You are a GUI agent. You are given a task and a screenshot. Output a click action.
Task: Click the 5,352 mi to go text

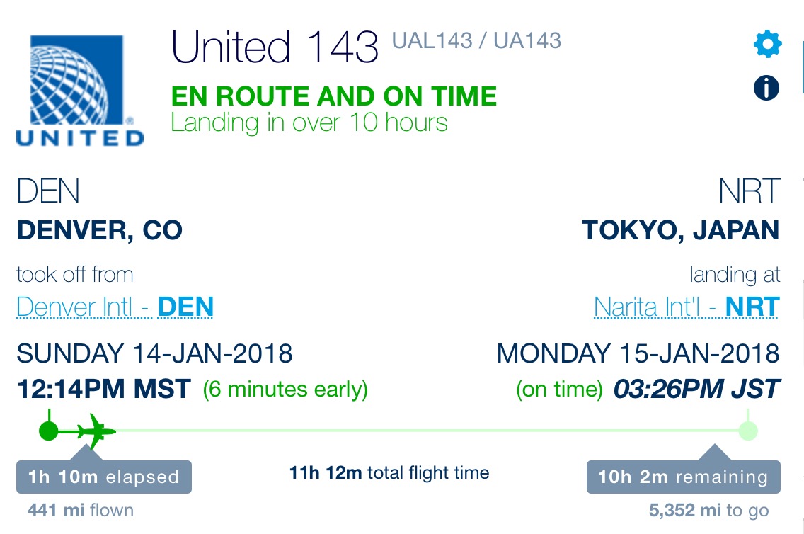pyautogui.click(x=708, y=511)
